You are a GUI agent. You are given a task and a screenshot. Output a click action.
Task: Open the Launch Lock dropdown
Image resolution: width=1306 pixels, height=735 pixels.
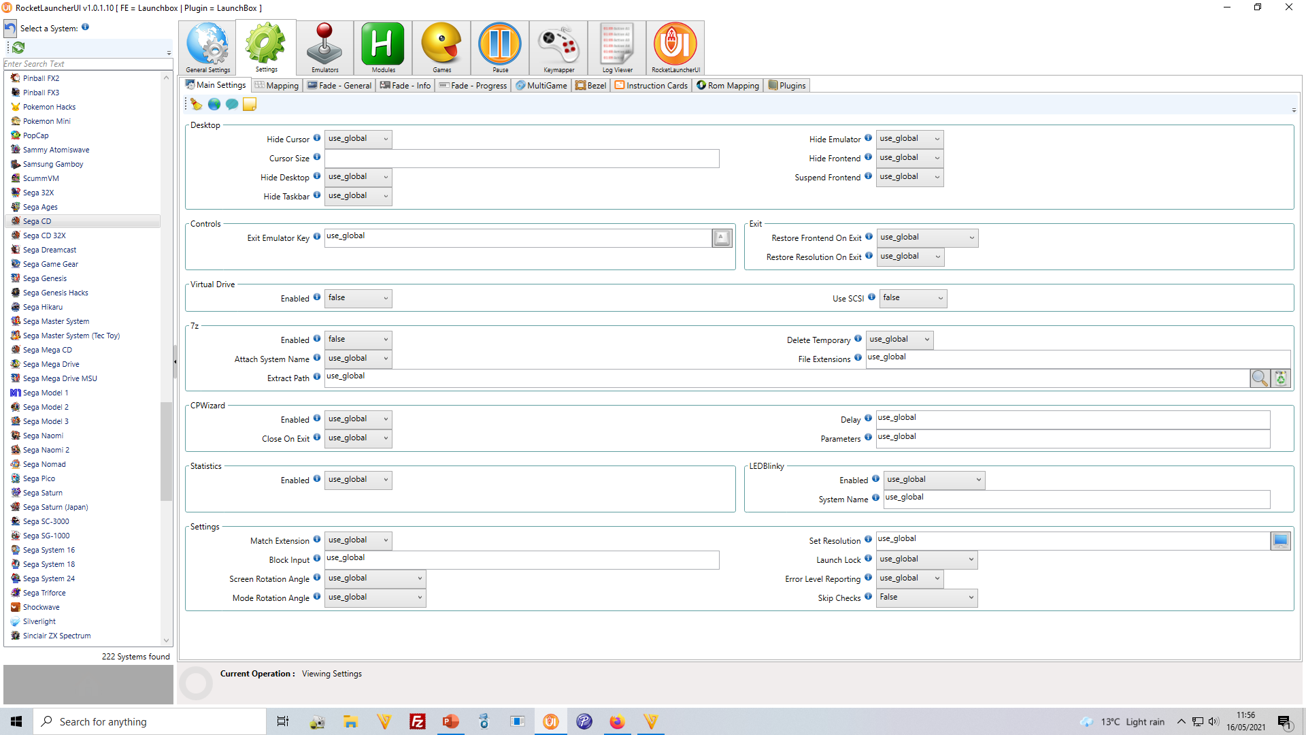coord(926,559)
